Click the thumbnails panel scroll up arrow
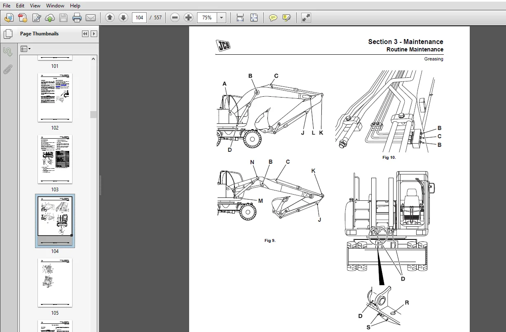This screenshot has width=506, height=332. pos(93,59)
